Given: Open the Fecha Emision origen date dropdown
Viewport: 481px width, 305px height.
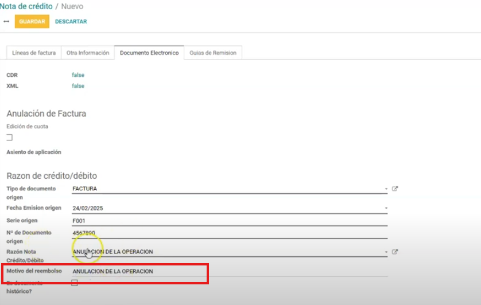Looking at the screenshot, I should pos(386,208).
